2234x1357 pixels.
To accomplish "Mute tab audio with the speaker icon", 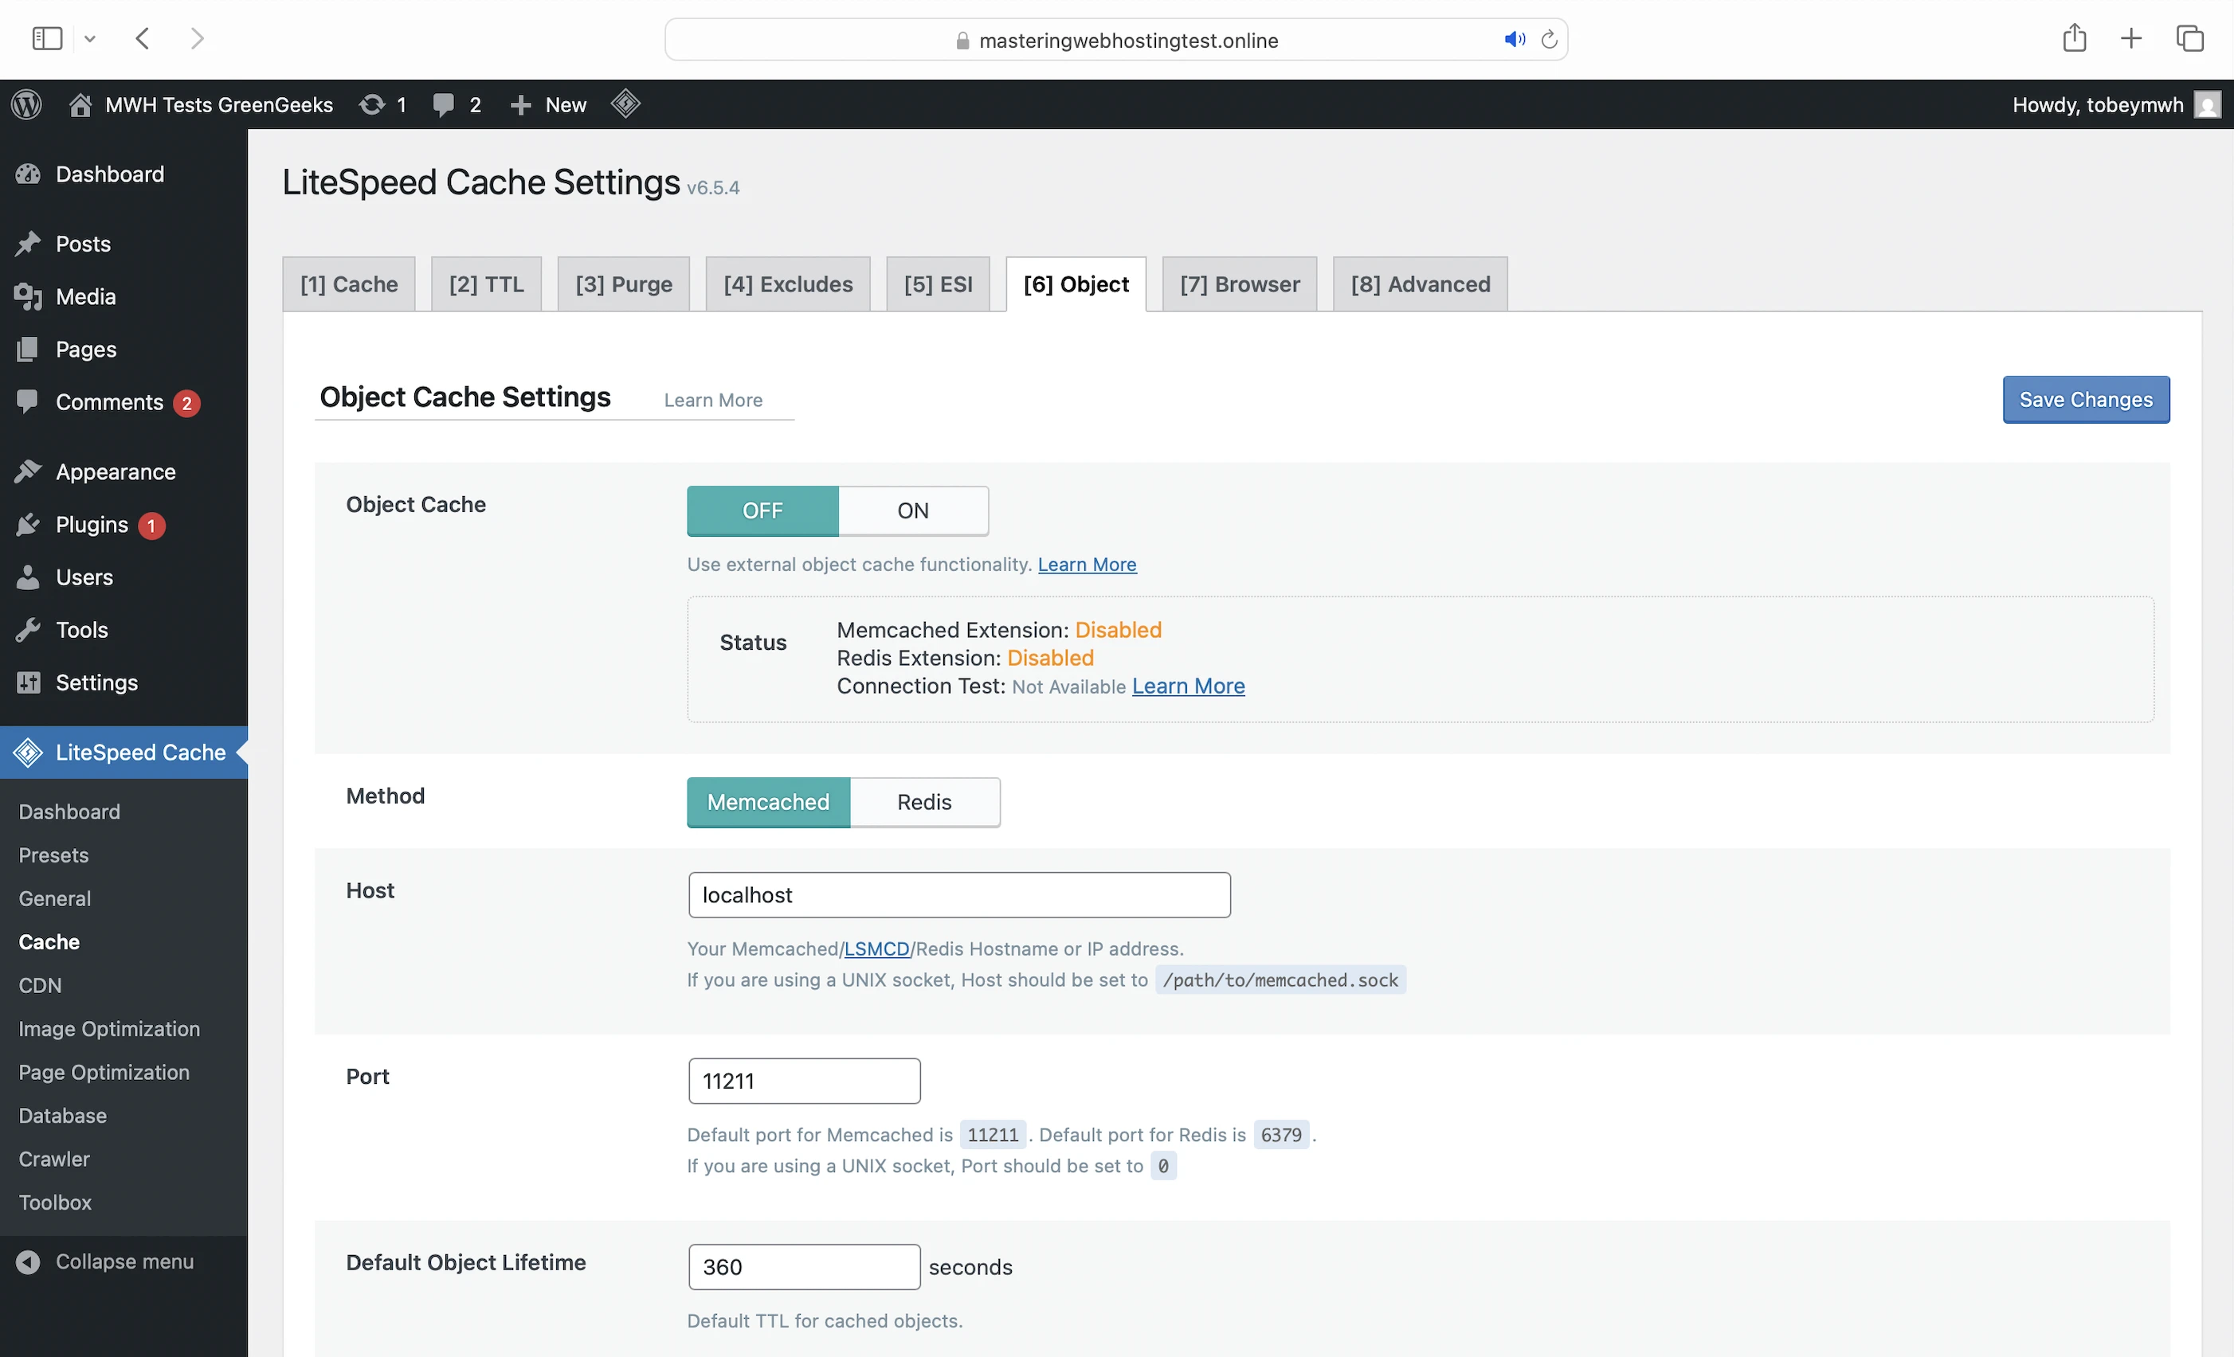I will [x=1514, y=40].
